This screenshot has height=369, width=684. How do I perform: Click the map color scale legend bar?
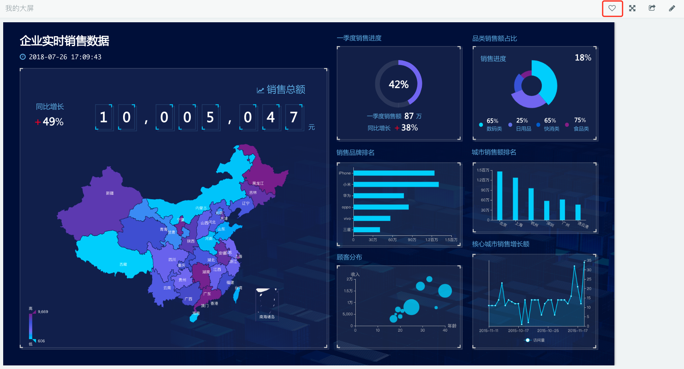coord(30,326)
